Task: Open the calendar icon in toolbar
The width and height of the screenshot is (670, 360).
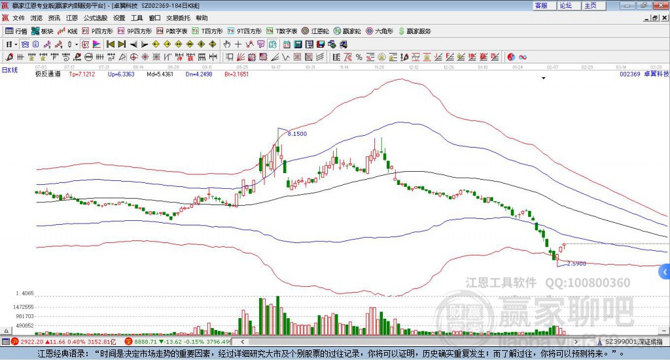Action: point(287,44)
